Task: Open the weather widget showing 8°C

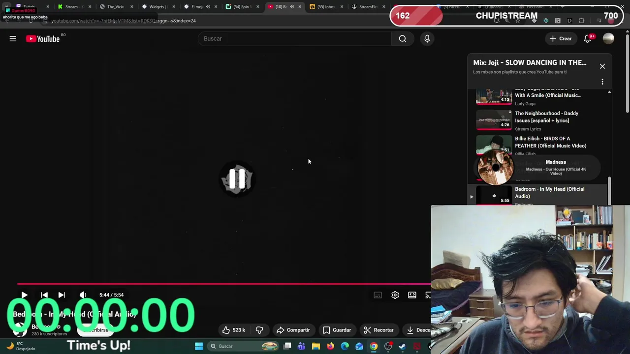Action: click(x=21, y=346)
